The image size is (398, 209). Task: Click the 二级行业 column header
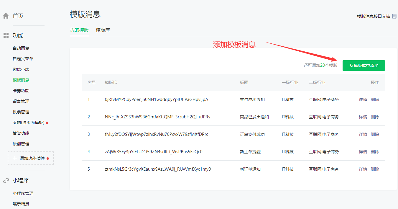pyautogui.click(x=317, y=82)
